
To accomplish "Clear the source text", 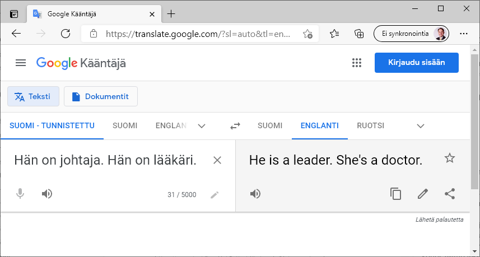I will pyautogui.click(x=217, y=160).
